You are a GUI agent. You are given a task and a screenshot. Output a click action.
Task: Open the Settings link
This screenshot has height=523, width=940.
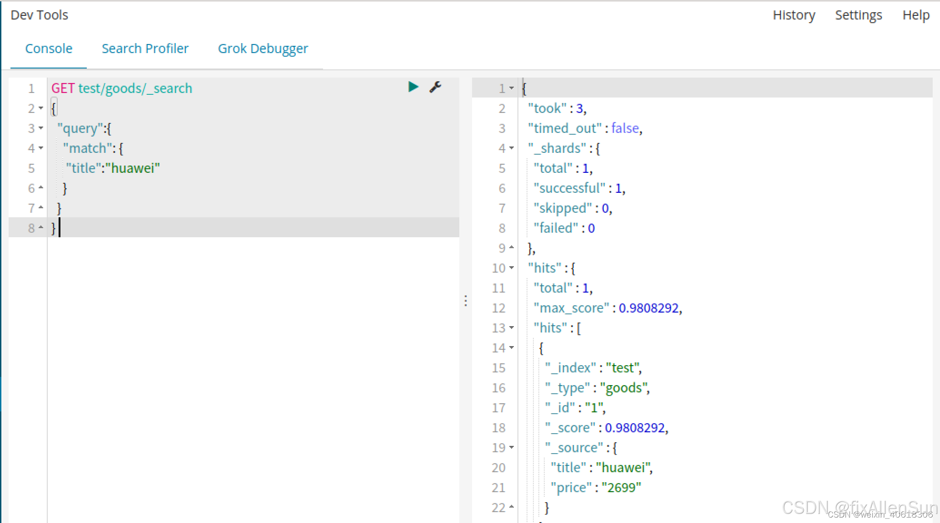tap(858, 15)
